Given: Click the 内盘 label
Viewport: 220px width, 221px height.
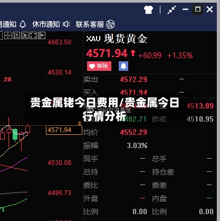Looking at the screenshot, I should tap(159, 198).
